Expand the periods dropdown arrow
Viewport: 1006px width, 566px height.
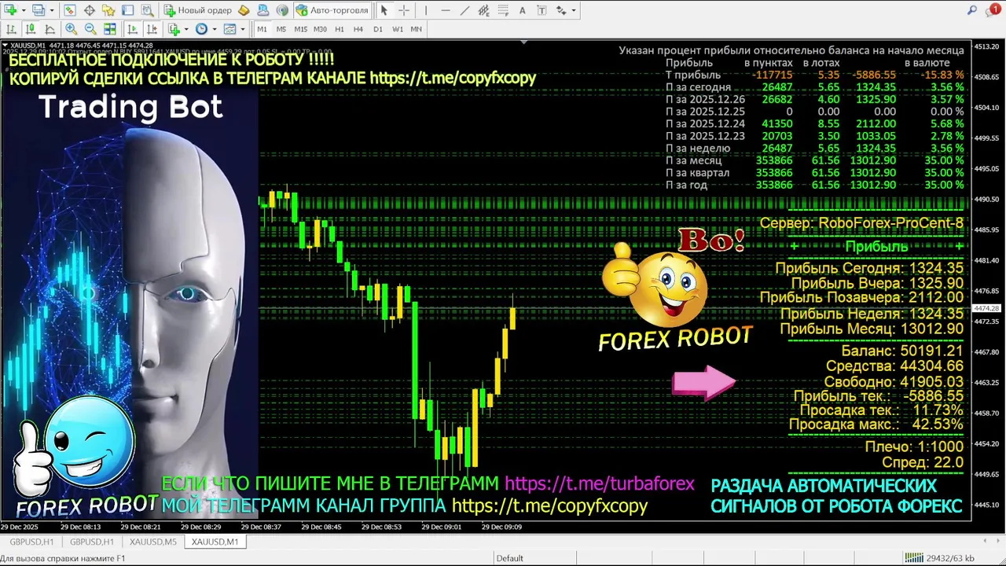pyautogui.click(x=215, y=29)
